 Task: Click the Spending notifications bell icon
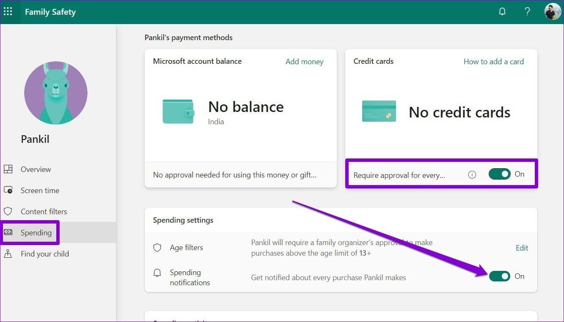(x=157, y=273)
